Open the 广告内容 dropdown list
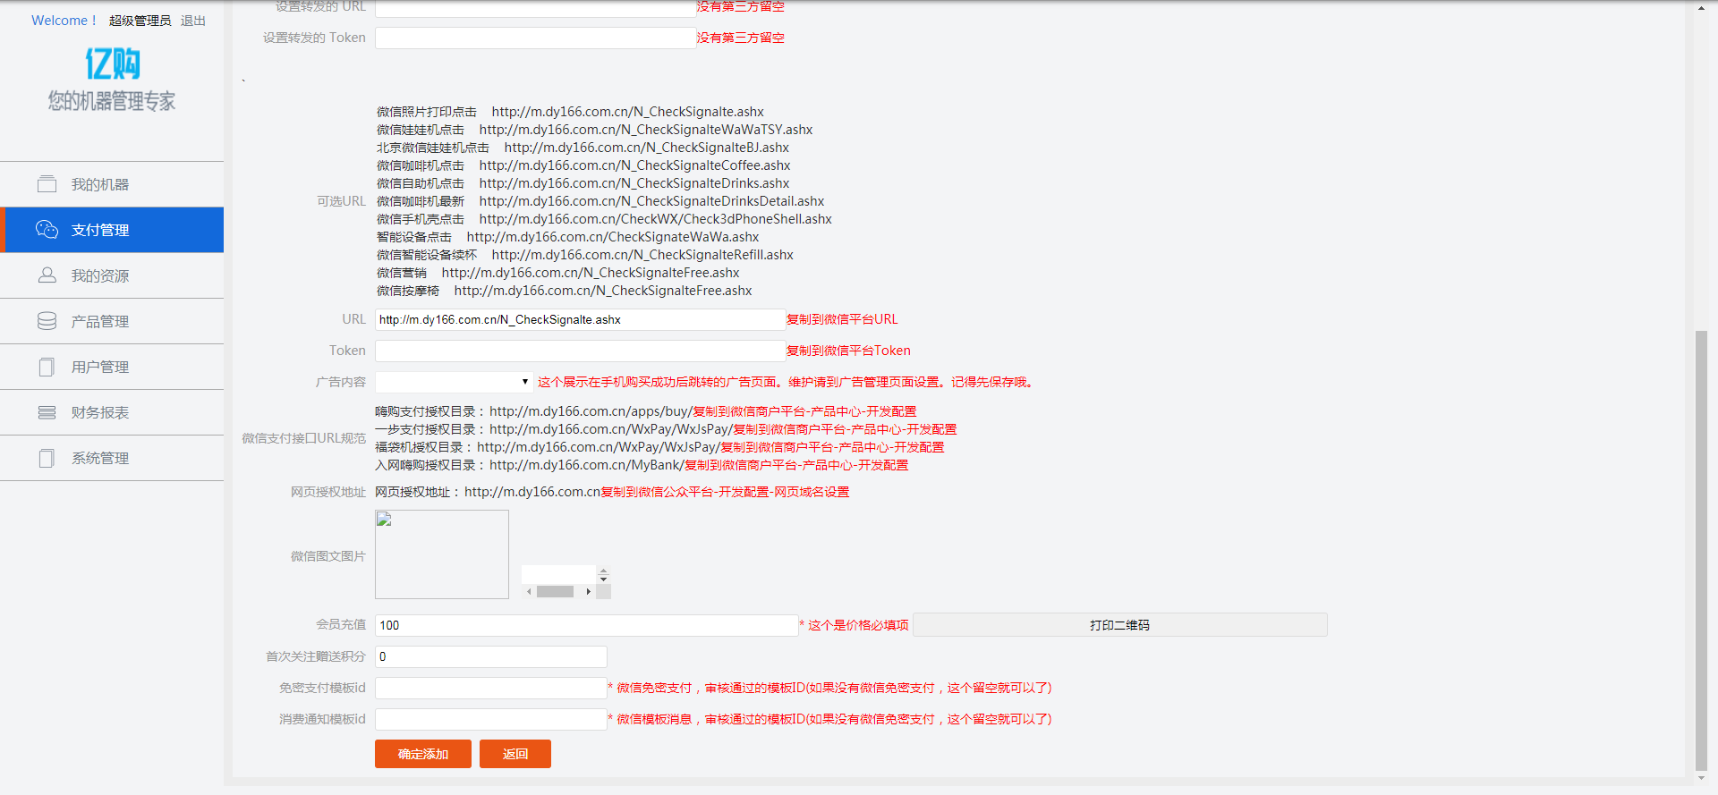The height and width of the screenshot is (795, 1718). pos(454,382)
